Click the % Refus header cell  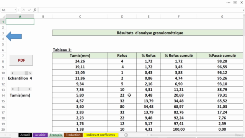point(149,56)
